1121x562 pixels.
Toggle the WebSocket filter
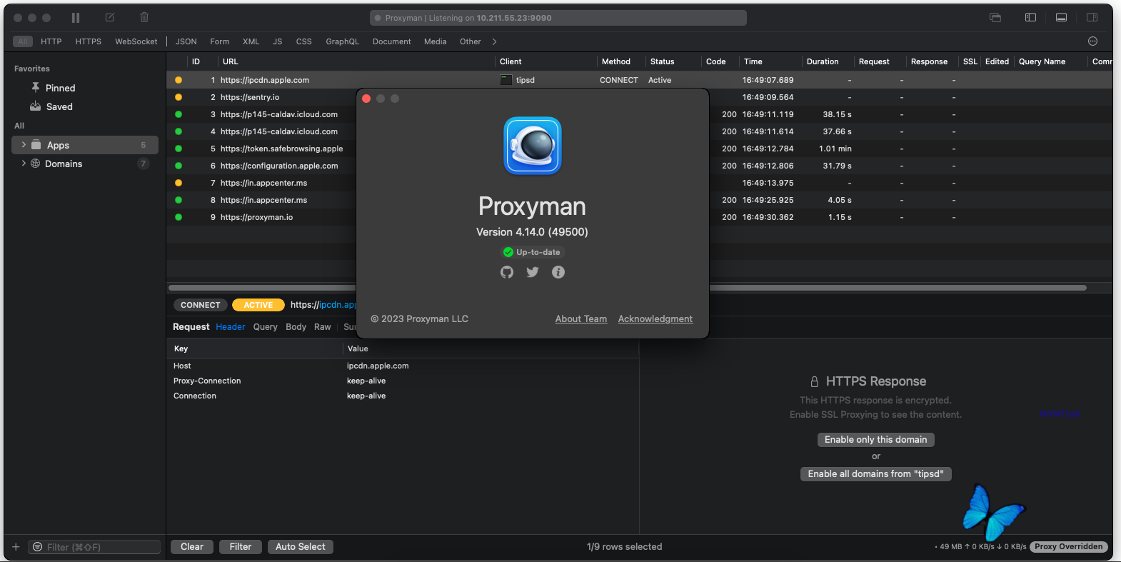[136, 41]
